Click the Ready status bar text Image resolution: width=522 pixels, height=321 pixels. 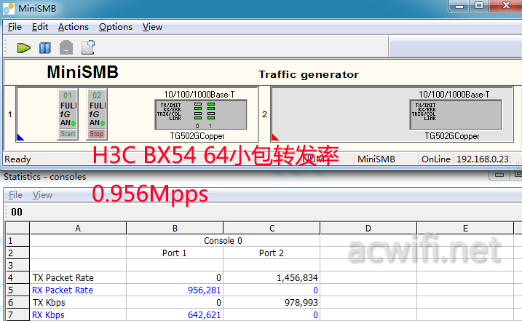[17, 159]
